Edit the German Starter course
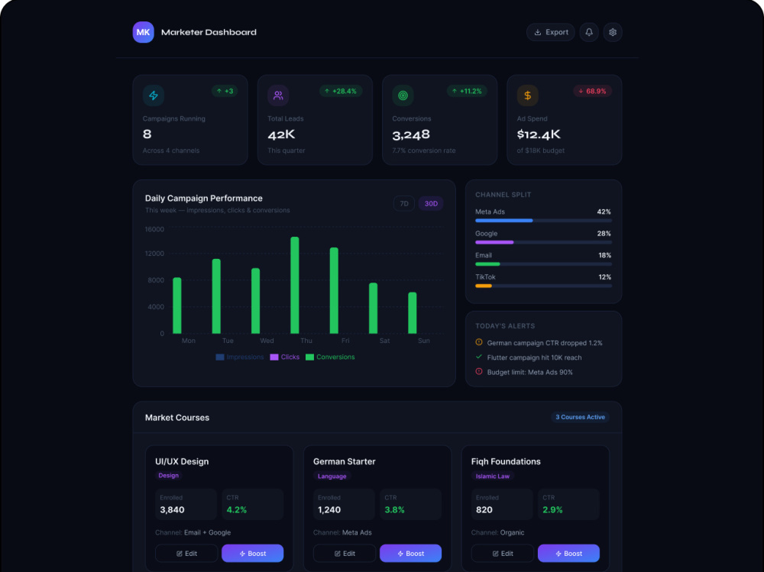Image resolution: width=764 pixels, height=572 pixels. [x=345, y=554]
